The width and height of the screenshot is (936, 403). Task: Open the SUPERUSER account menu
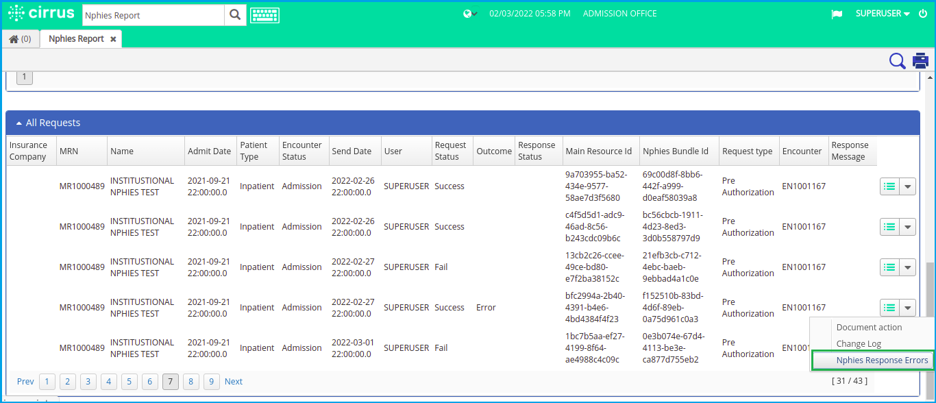pyautogui.click(x=883, y=14)
